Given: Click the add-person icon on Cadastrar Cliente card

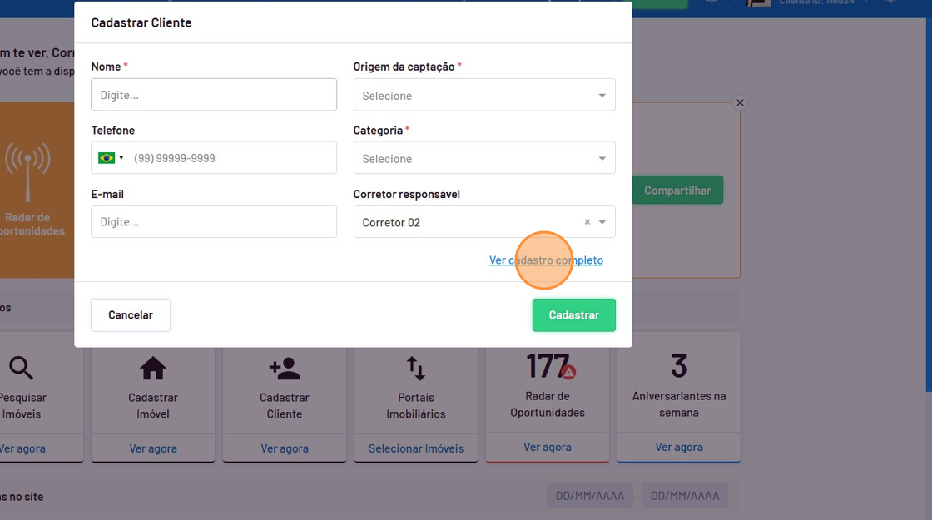Looking at the screenshot, I should click(285, 368).
